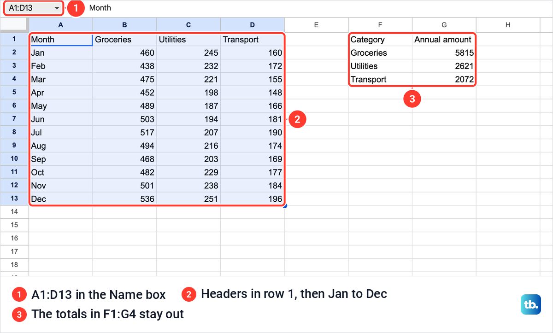Click the Annual amount header cell

pyautogui.click(x=444, y=40)
